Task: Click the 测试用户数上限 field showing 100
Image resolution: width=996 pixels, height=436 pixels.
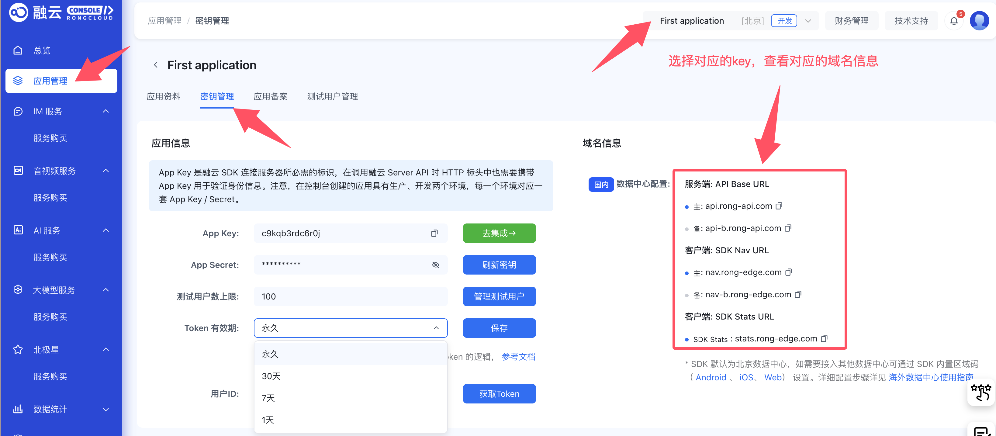Action: click(x=350, y=296)
